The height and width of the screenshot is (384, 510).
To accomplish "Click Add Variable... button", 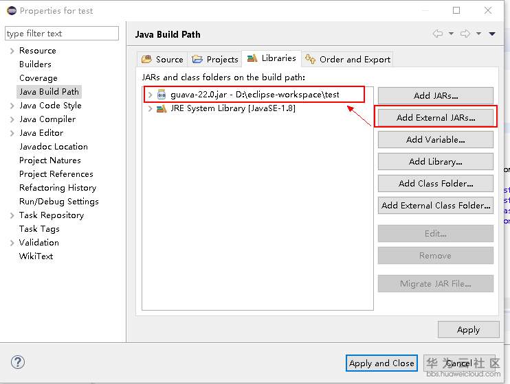I will point(436,140).
